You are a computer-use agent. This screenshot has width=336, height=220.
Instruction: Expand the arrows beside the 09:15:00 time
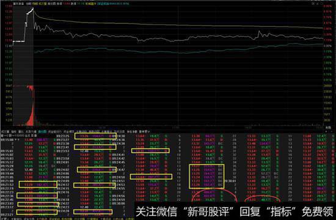pyautogui.click(x=17, y=140)
